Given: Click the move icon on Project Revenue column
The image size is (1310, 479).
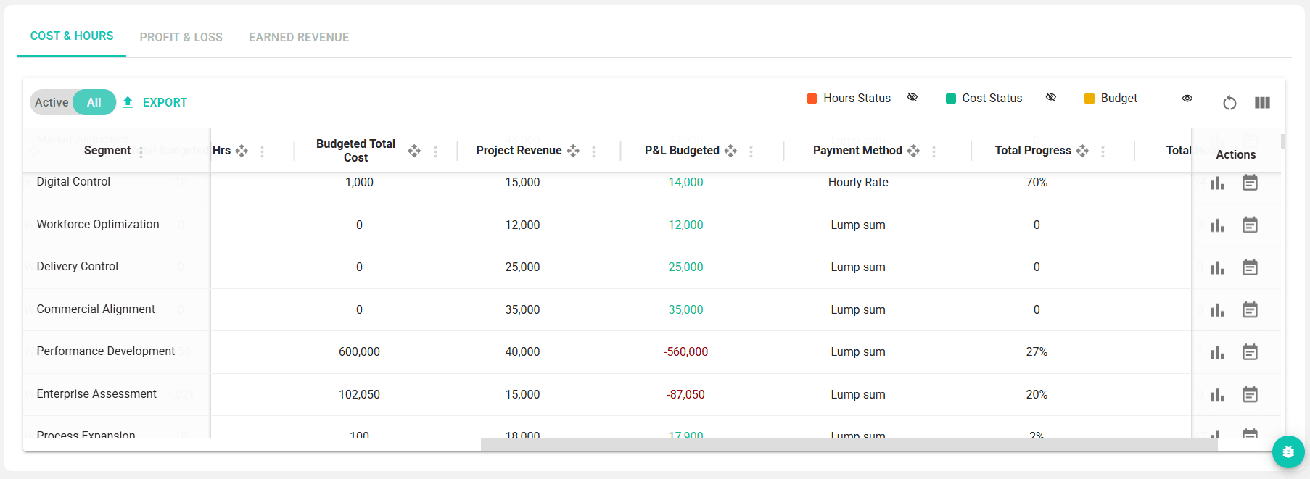Looking at the screenshot, I should tap(573, 151).
